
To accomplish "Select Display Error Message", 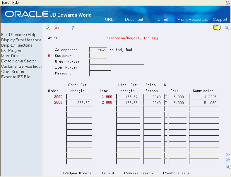I will [21, 40].
